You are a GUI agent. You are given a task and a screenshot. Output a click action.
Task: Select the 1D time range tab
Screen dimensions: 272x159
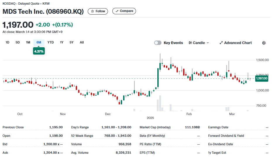7,42
